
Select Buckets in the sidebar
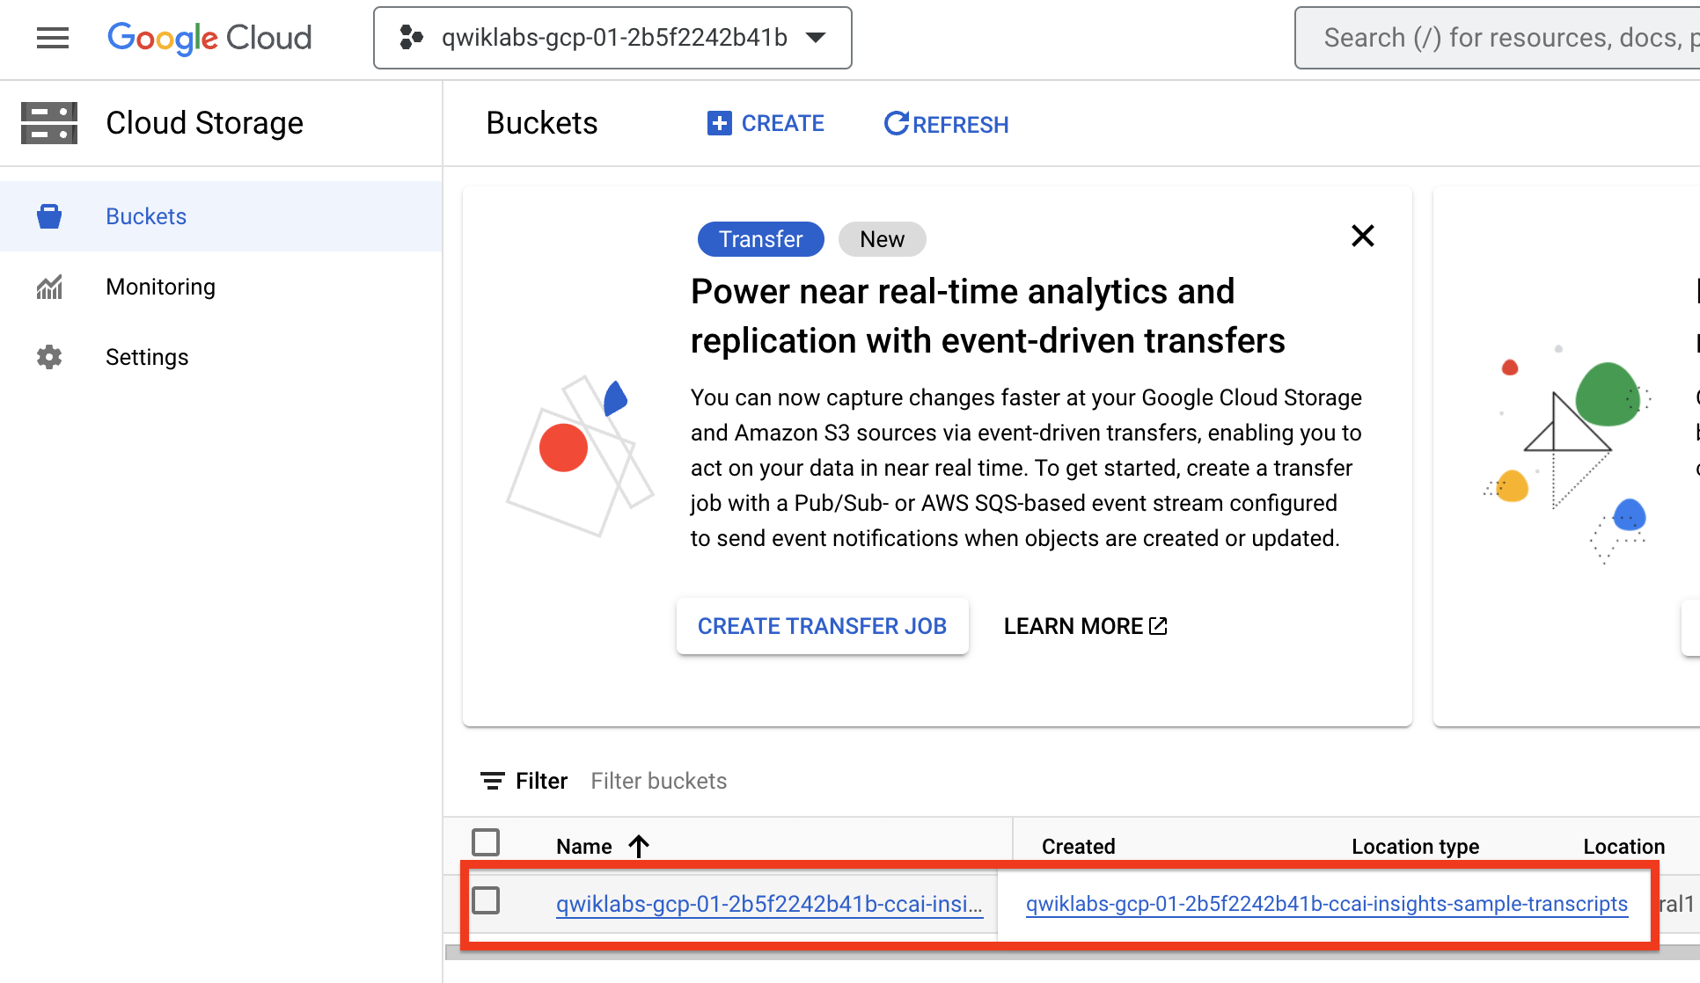click(x=221, y=216)
